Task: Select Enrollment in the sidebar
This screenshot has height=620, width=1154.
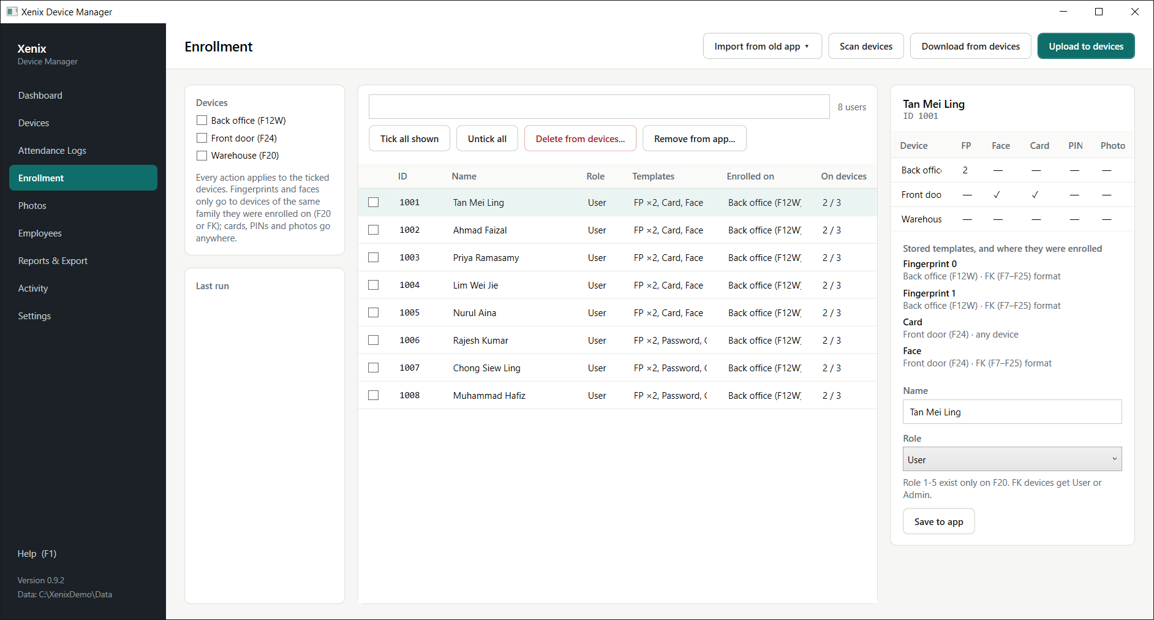Action: point(83,178)
